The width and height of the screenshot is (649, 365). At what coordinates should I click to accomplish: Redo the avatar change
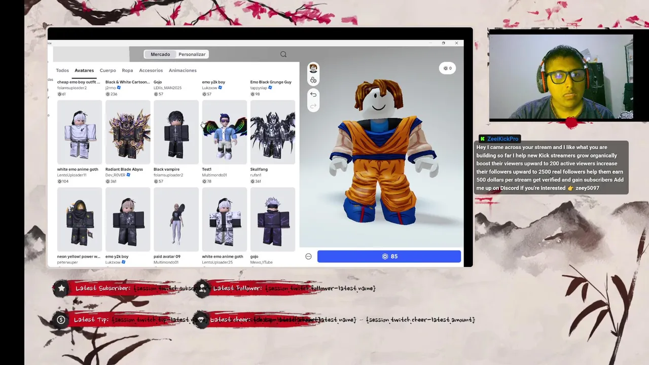click(313, 105)
